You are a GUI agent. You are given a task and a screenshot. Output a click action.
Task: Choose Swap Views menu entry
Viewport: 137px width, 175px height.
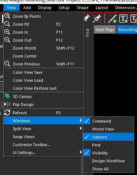point(43,137)
